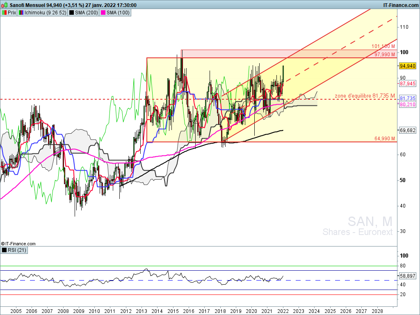The image size is (420, 315).
Task: Click the 60 price axis label
Action: coord(402,155)
